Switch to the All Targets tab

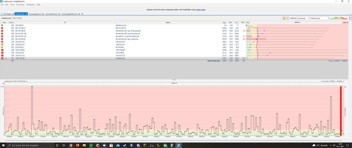point(7,14)
